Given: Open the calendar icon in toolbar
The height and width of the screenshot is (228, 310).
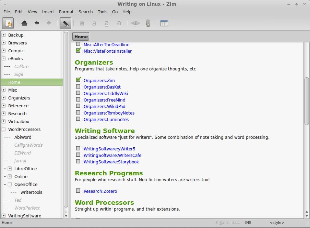Looking at the screenshot, I should click(x=164, y=23).
